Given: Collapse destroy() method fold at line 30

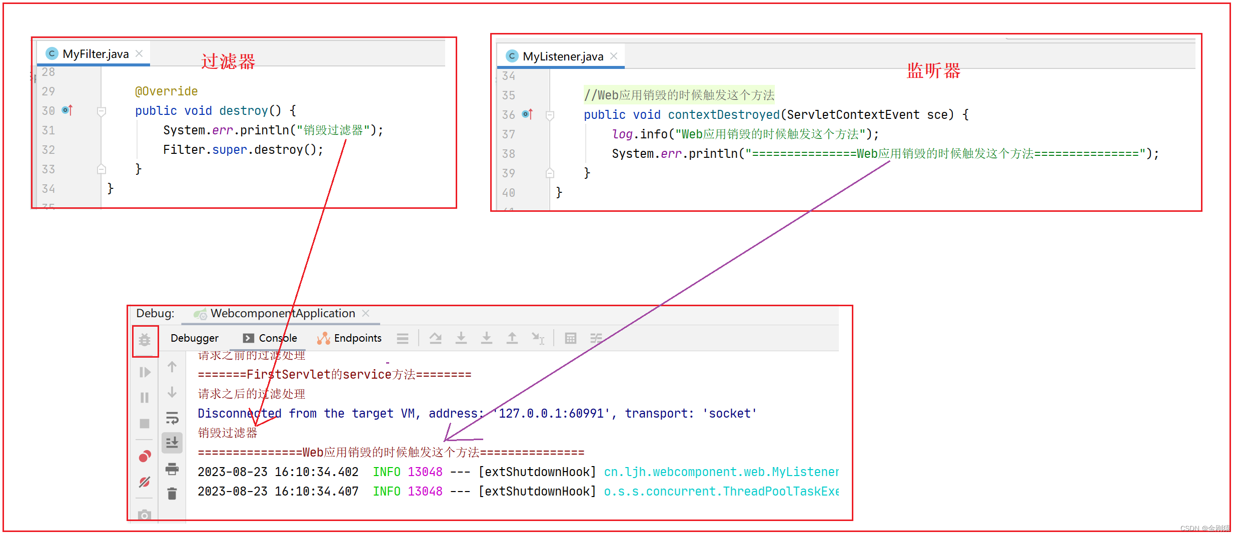Looking at the screenshot, I should click(102, 111).
